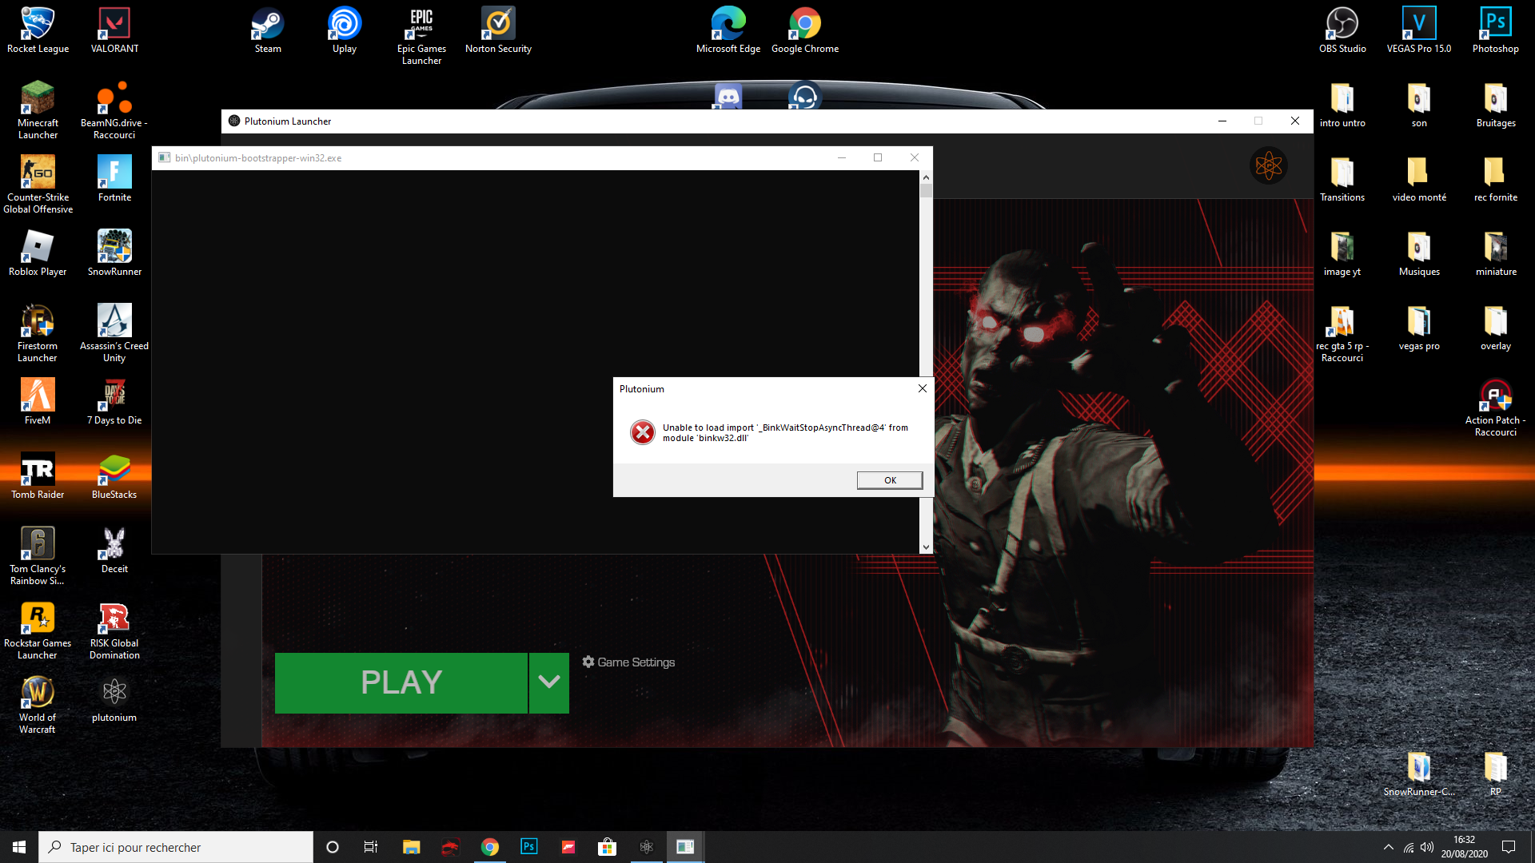Open Tomb Raider desktop icon
The width and height of the screenshot is (1535, 863).
coord(38,476)
